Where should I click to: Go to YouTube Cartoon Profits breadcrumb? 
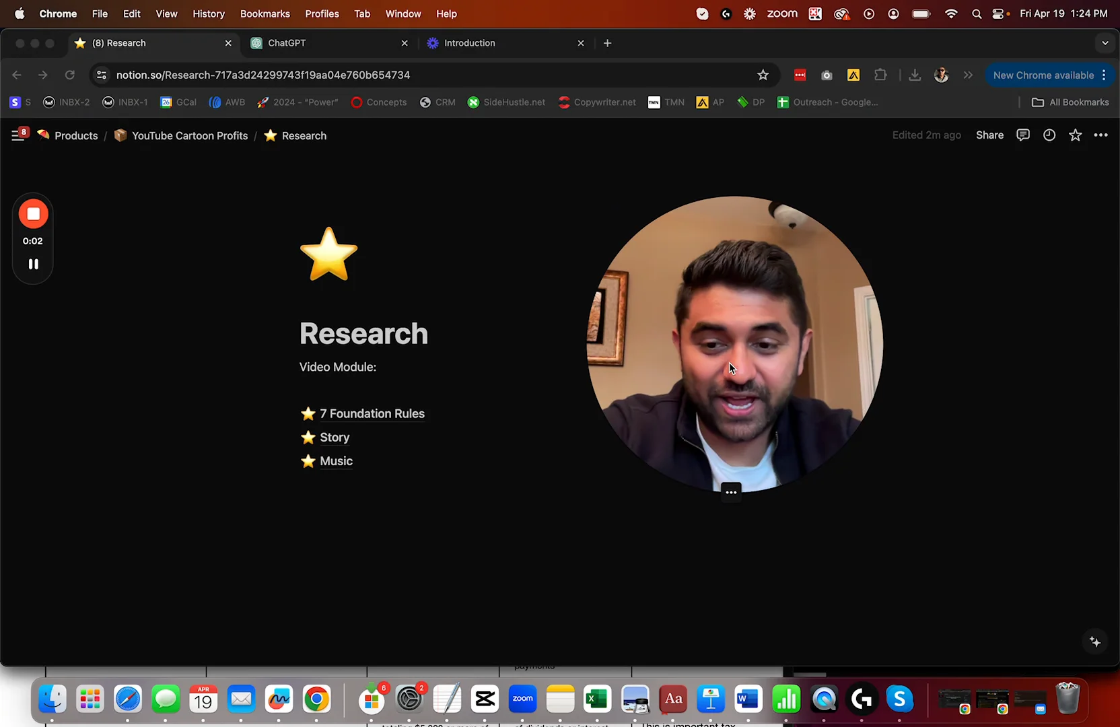181,136
